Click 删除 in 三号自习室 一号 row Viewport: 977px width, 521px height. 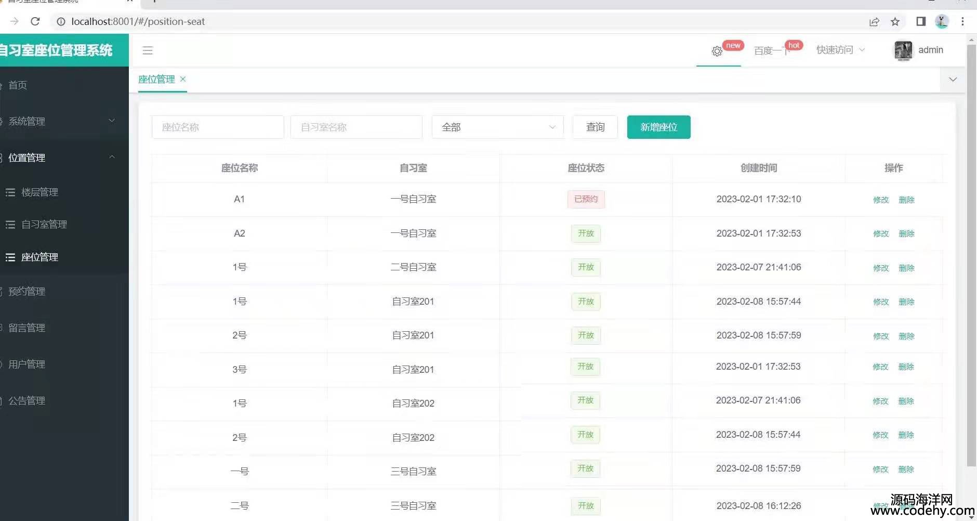[x=906, y=469]
